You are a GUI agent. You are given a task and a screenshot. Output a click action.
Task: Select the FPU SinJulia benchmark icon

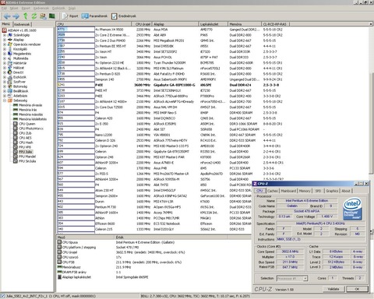(16, 161)
